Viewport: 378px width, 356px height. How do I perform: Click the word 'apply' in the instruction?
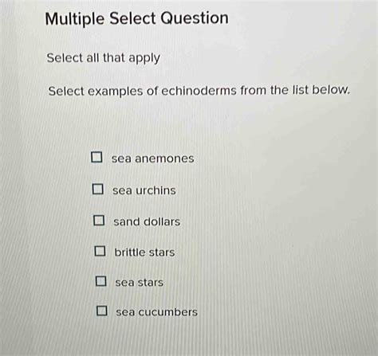coord(144,59)
